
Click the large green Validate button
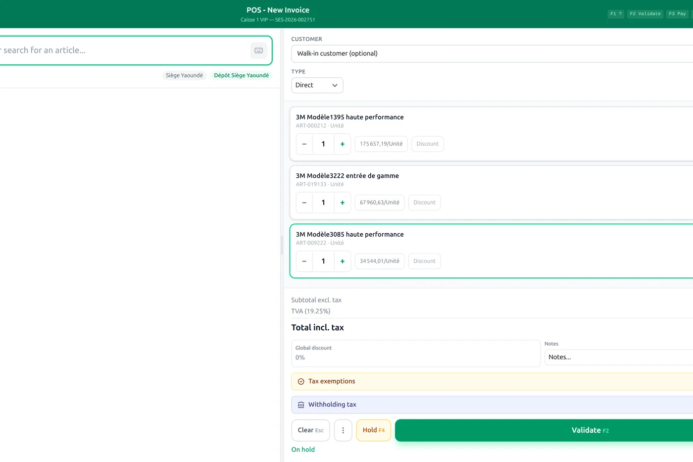click(544, 430)
